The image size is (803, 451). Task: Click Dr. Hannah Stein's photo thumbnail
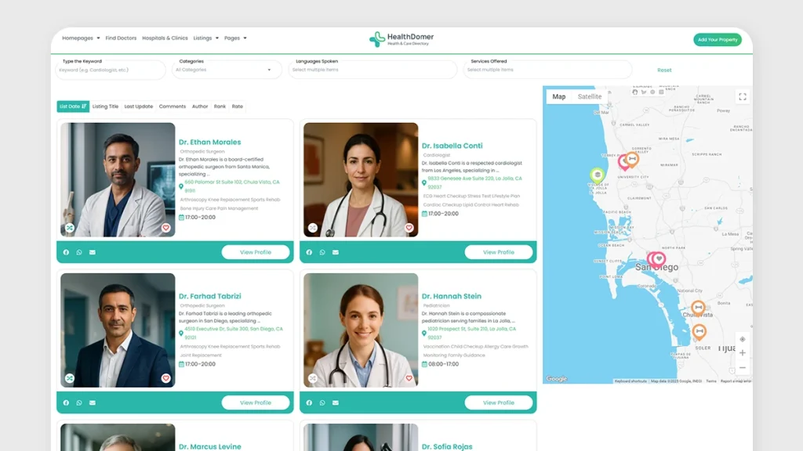361,330
